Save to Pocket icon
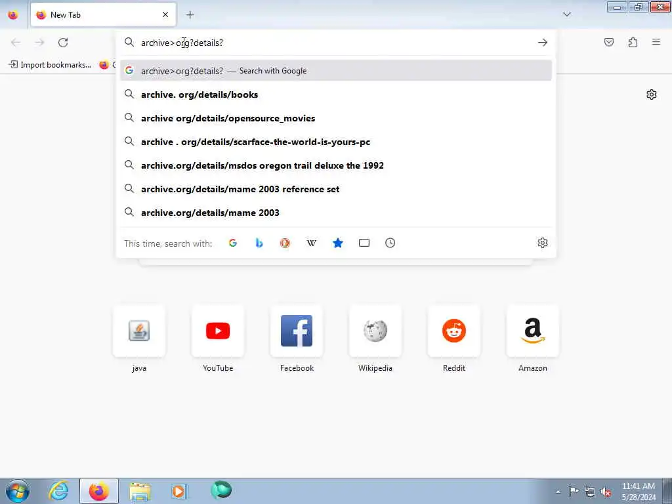672x504 pixels. pyautogui.click(x=609, y=42)
